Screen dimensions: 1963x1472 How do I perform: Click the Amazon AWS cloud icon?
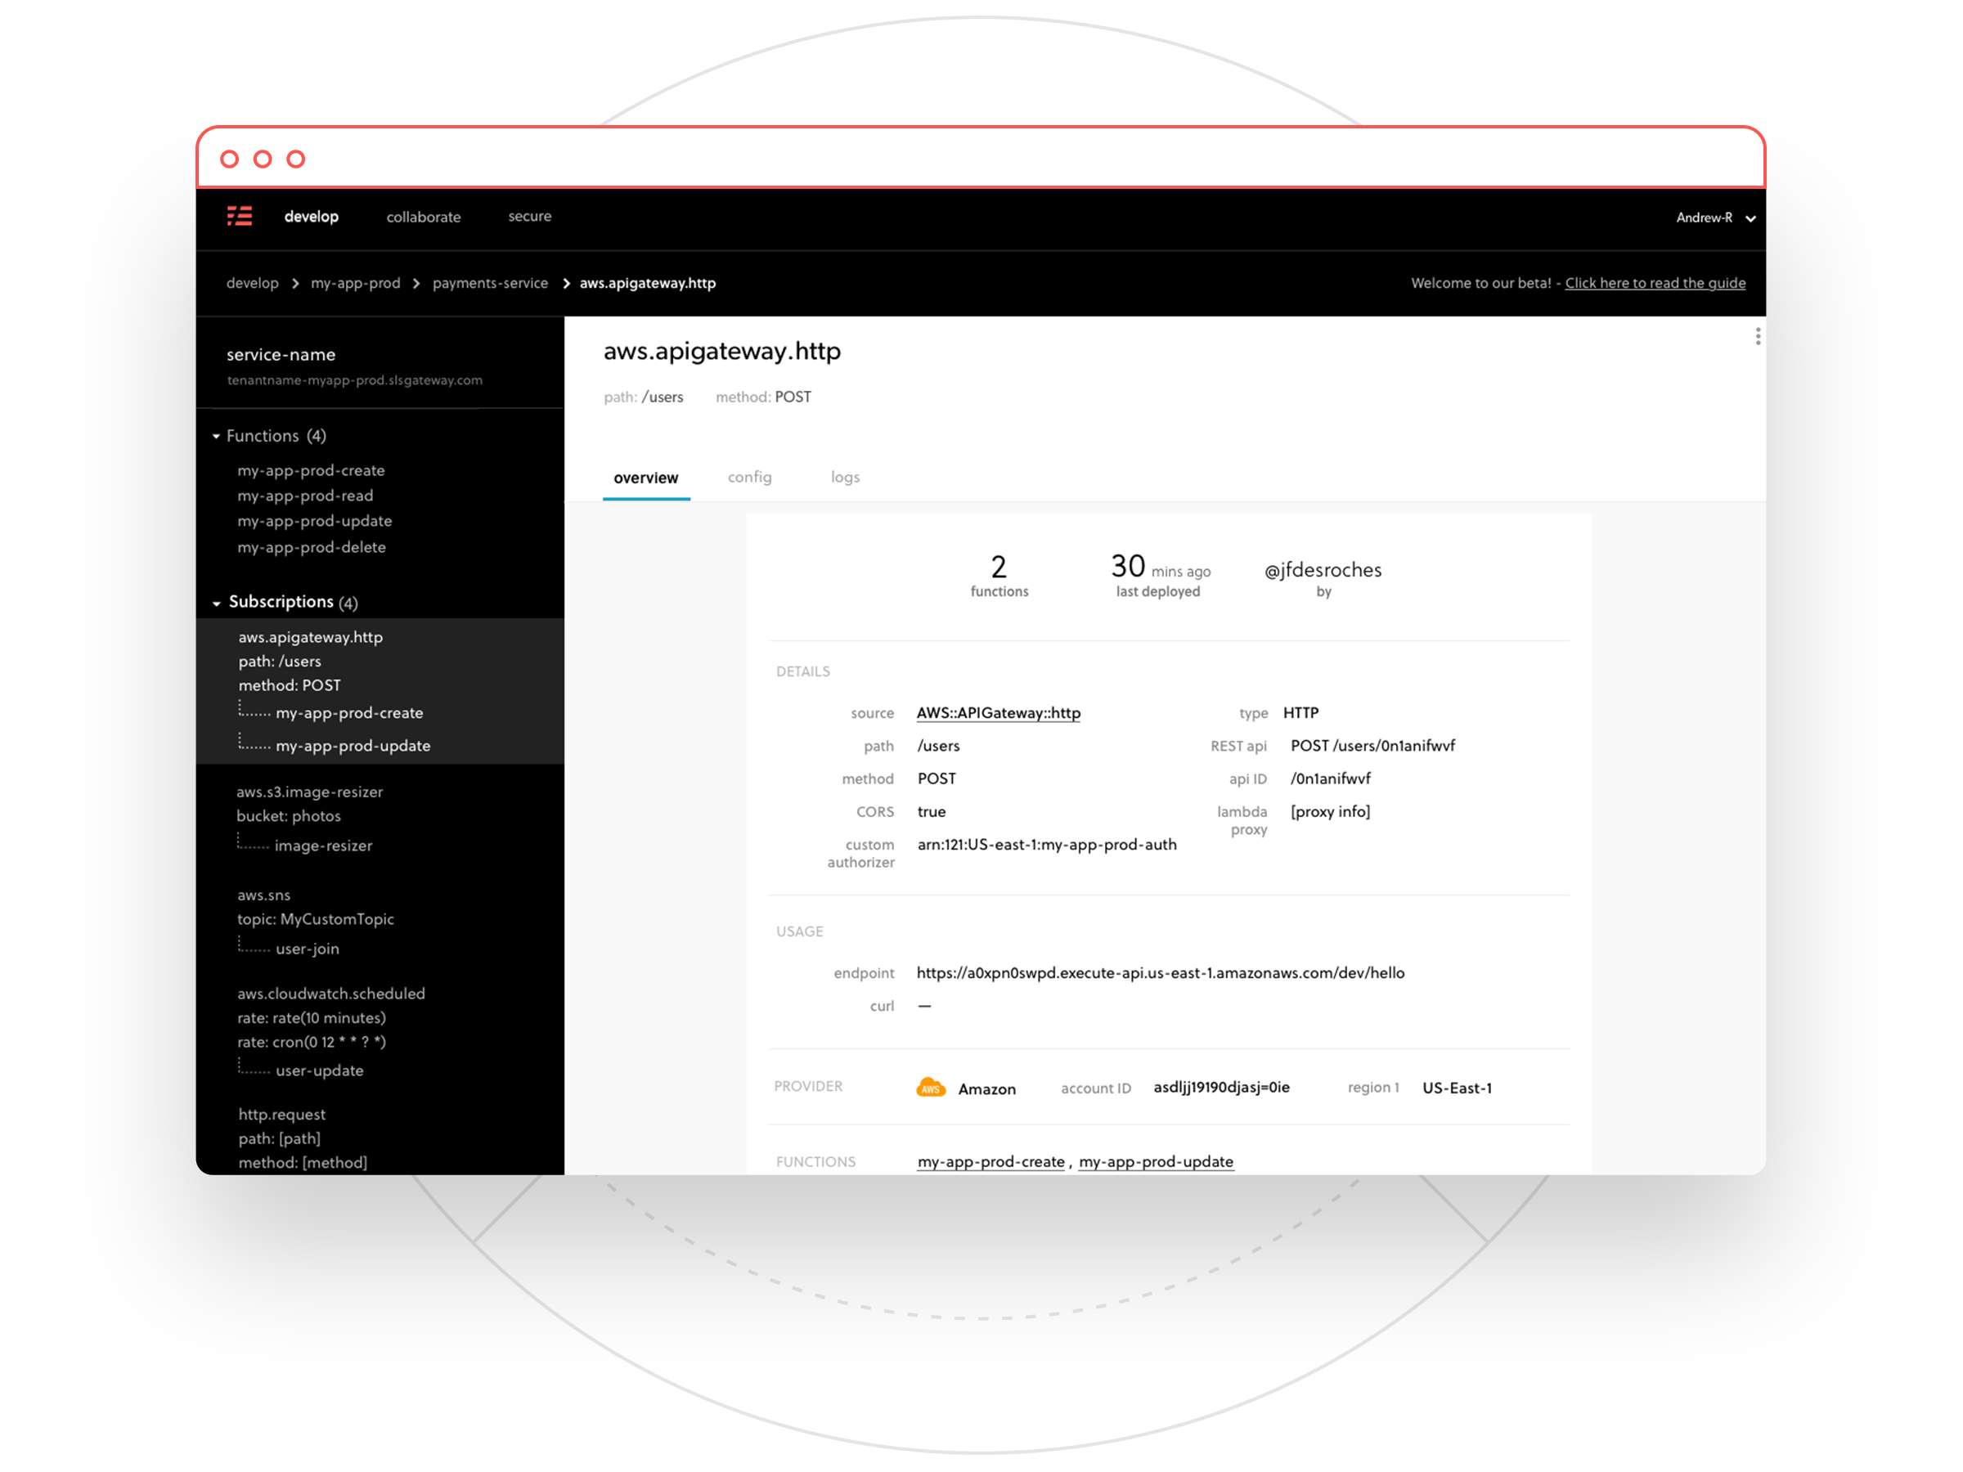(930, 1088)
